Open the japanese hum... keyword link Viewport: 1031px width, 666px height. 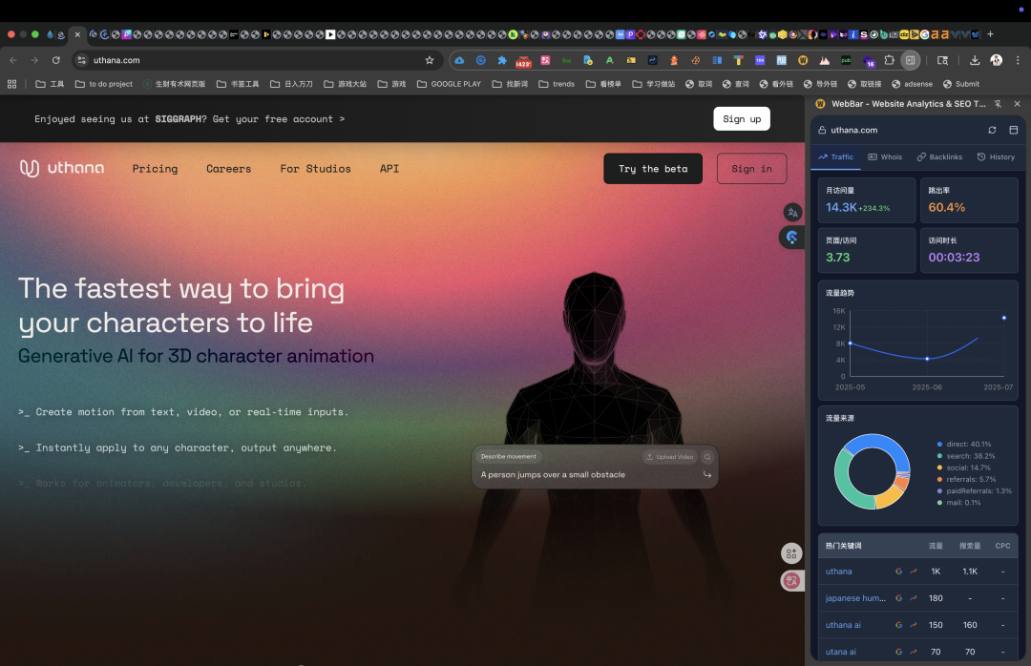855,598
